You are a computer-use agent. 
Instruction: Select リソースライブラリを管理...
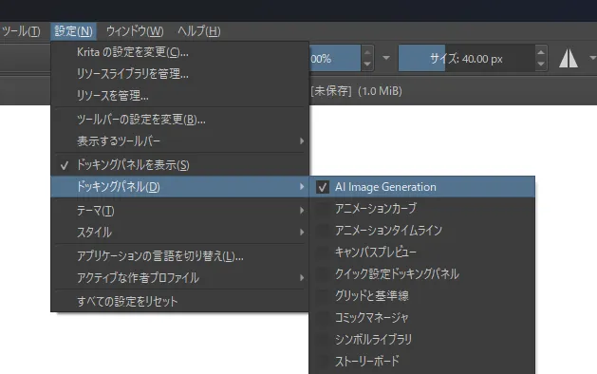click(179, 73)
